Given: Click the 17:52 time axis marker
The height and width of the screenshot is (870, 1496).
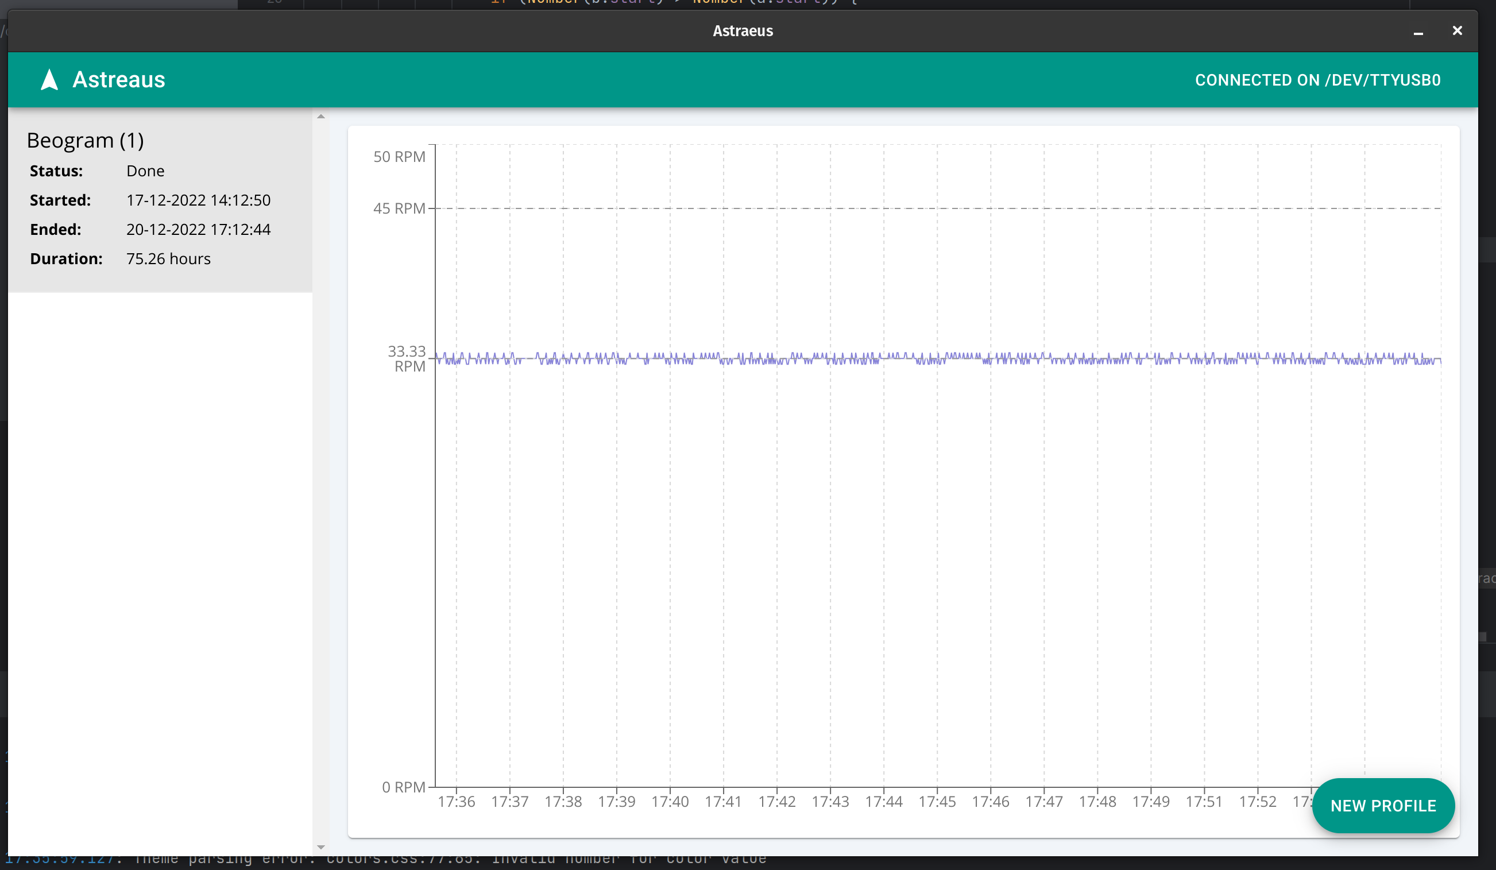Looking at the screenshot, I should pyautogui.click(x=1257, y=802).
